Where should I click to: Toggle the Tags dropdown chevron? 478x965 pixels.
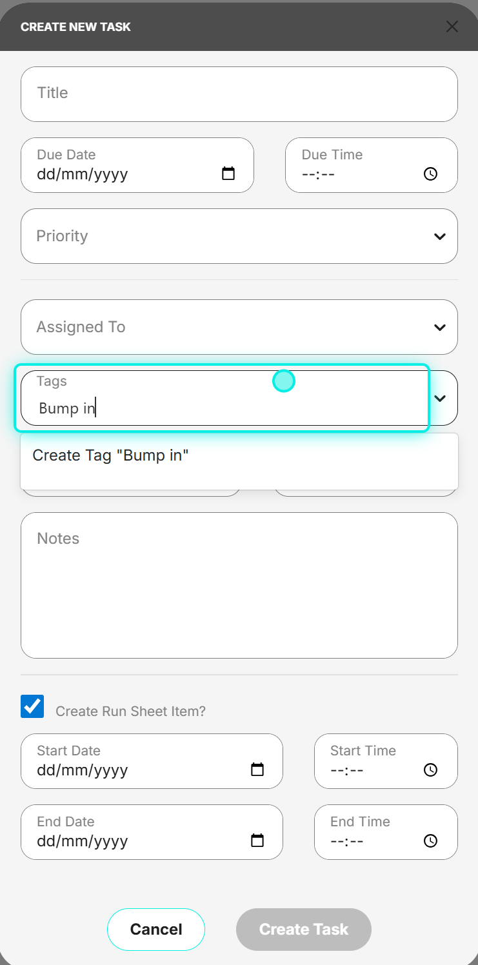pyautogui.click(x=440, y=399)
